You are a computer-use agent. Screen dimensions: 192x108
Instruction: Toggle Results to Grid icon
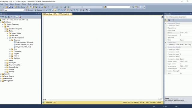(68, 10)
